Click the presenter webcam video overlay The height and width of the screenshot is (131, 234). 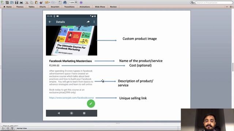click(207, 120)
